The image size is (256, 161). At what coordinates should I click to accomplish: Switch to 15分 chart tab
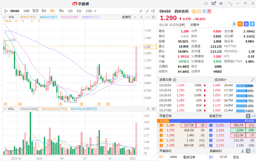tap(89, 11)
